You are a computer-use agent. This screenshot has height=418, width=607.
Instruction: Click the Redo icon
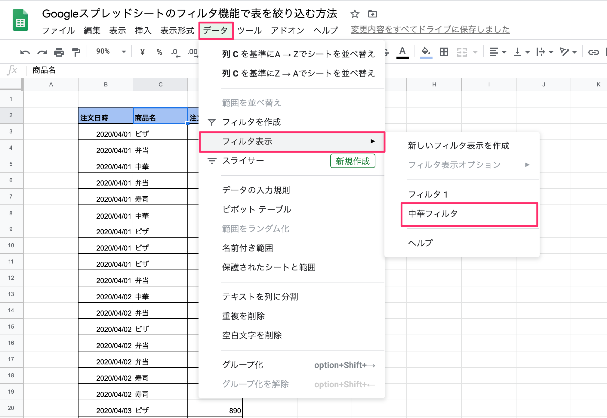tap(42, 52)
